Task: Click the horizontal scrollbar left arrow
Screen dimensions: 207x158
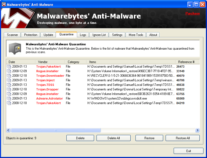Action: point(8,130)
